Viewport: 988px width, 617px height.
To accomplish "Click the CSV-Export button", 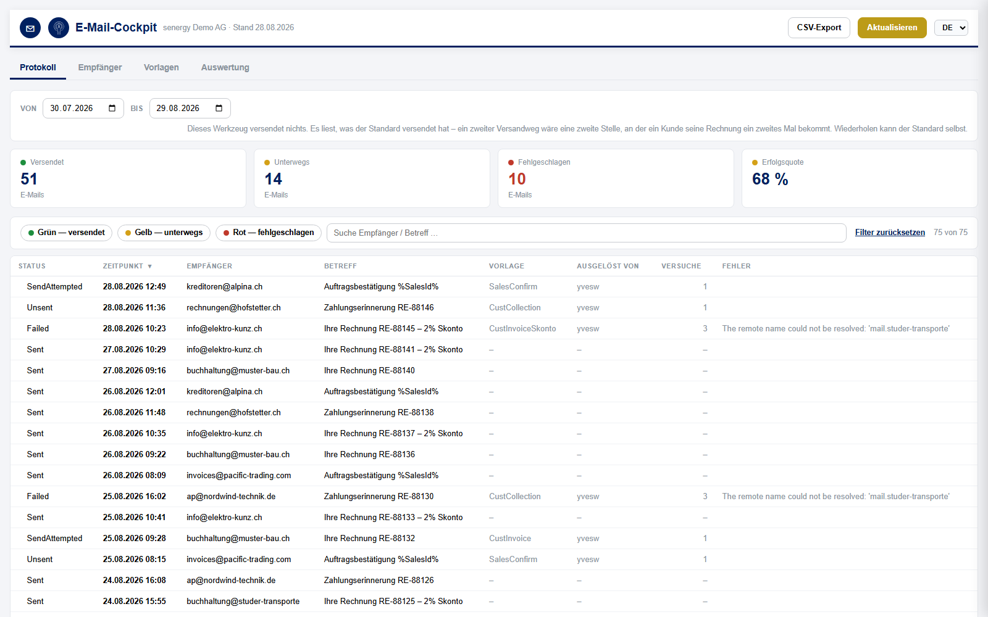I will [x=819, y=28].
